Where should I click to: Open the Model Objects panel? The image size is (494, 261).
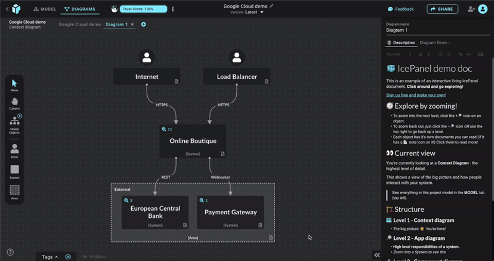tap(14, 123)
